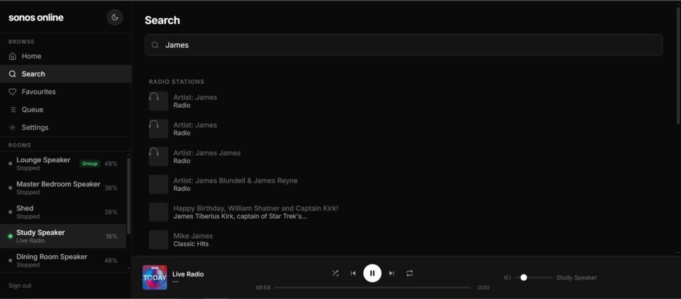The image size is (681, 299).
Task: Toggle shuffle playback
Action: coord(335,273)
